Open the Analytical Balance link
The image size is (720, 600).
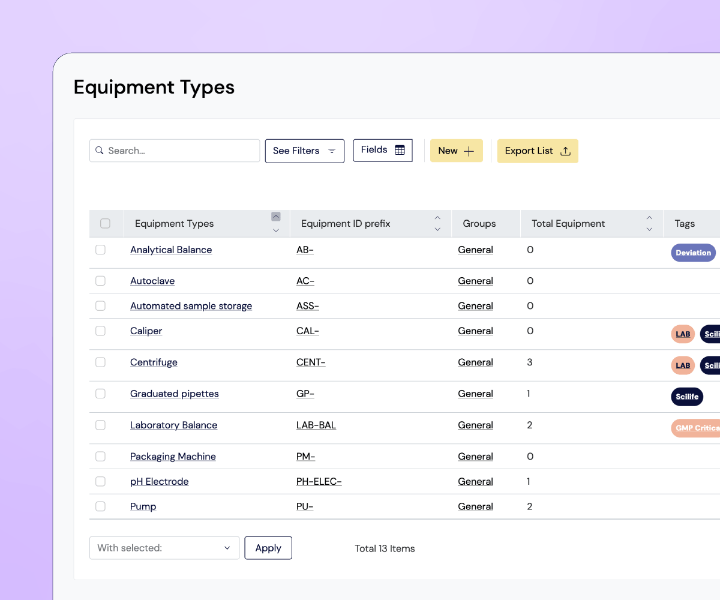[x=171, y=250]
